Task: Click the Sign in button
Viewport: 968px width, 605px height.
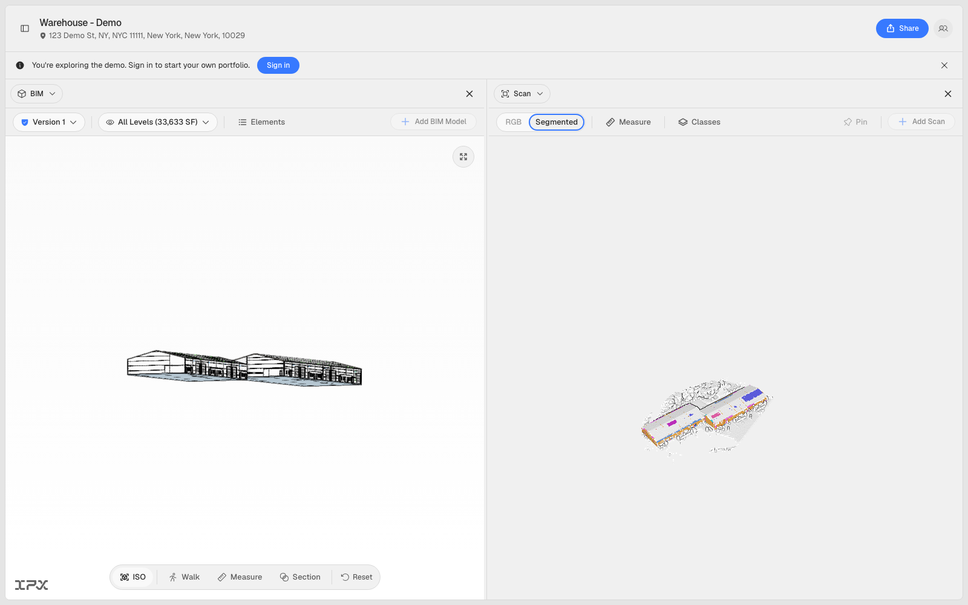Action: pos(278,65)
